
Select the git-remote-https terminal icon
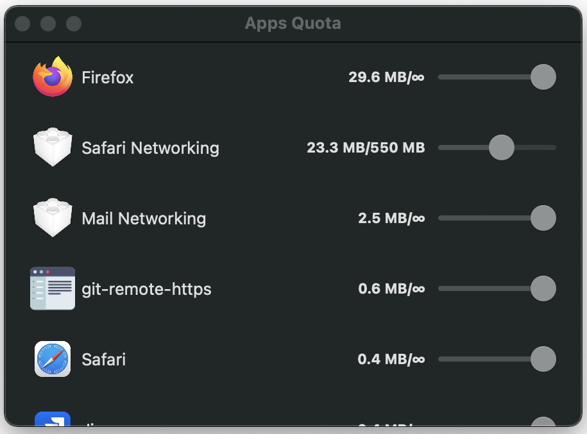tap(53, 288)
